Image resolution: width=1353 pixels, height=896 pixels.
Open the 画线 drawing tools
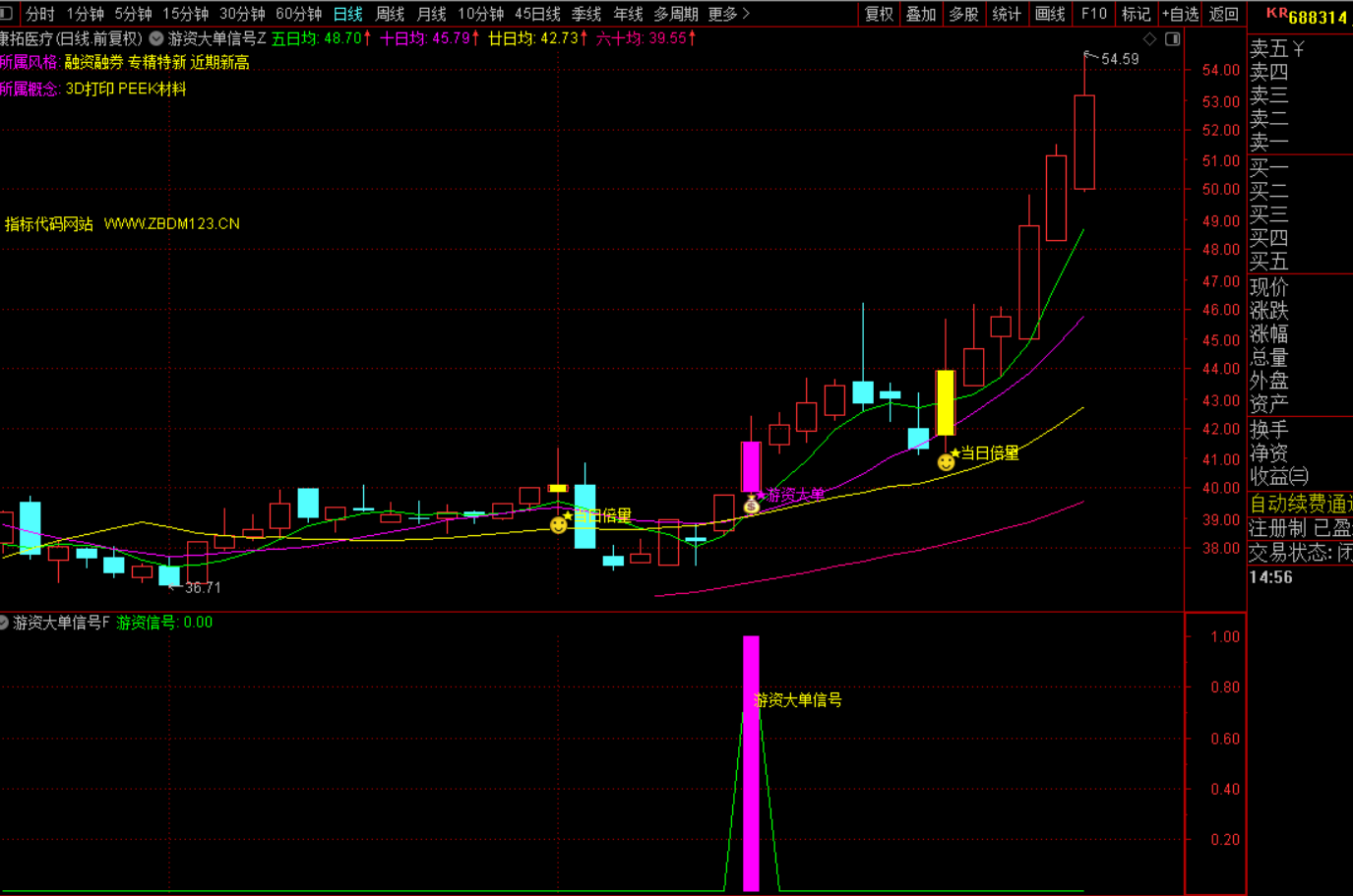click(x=1050, y=14)
